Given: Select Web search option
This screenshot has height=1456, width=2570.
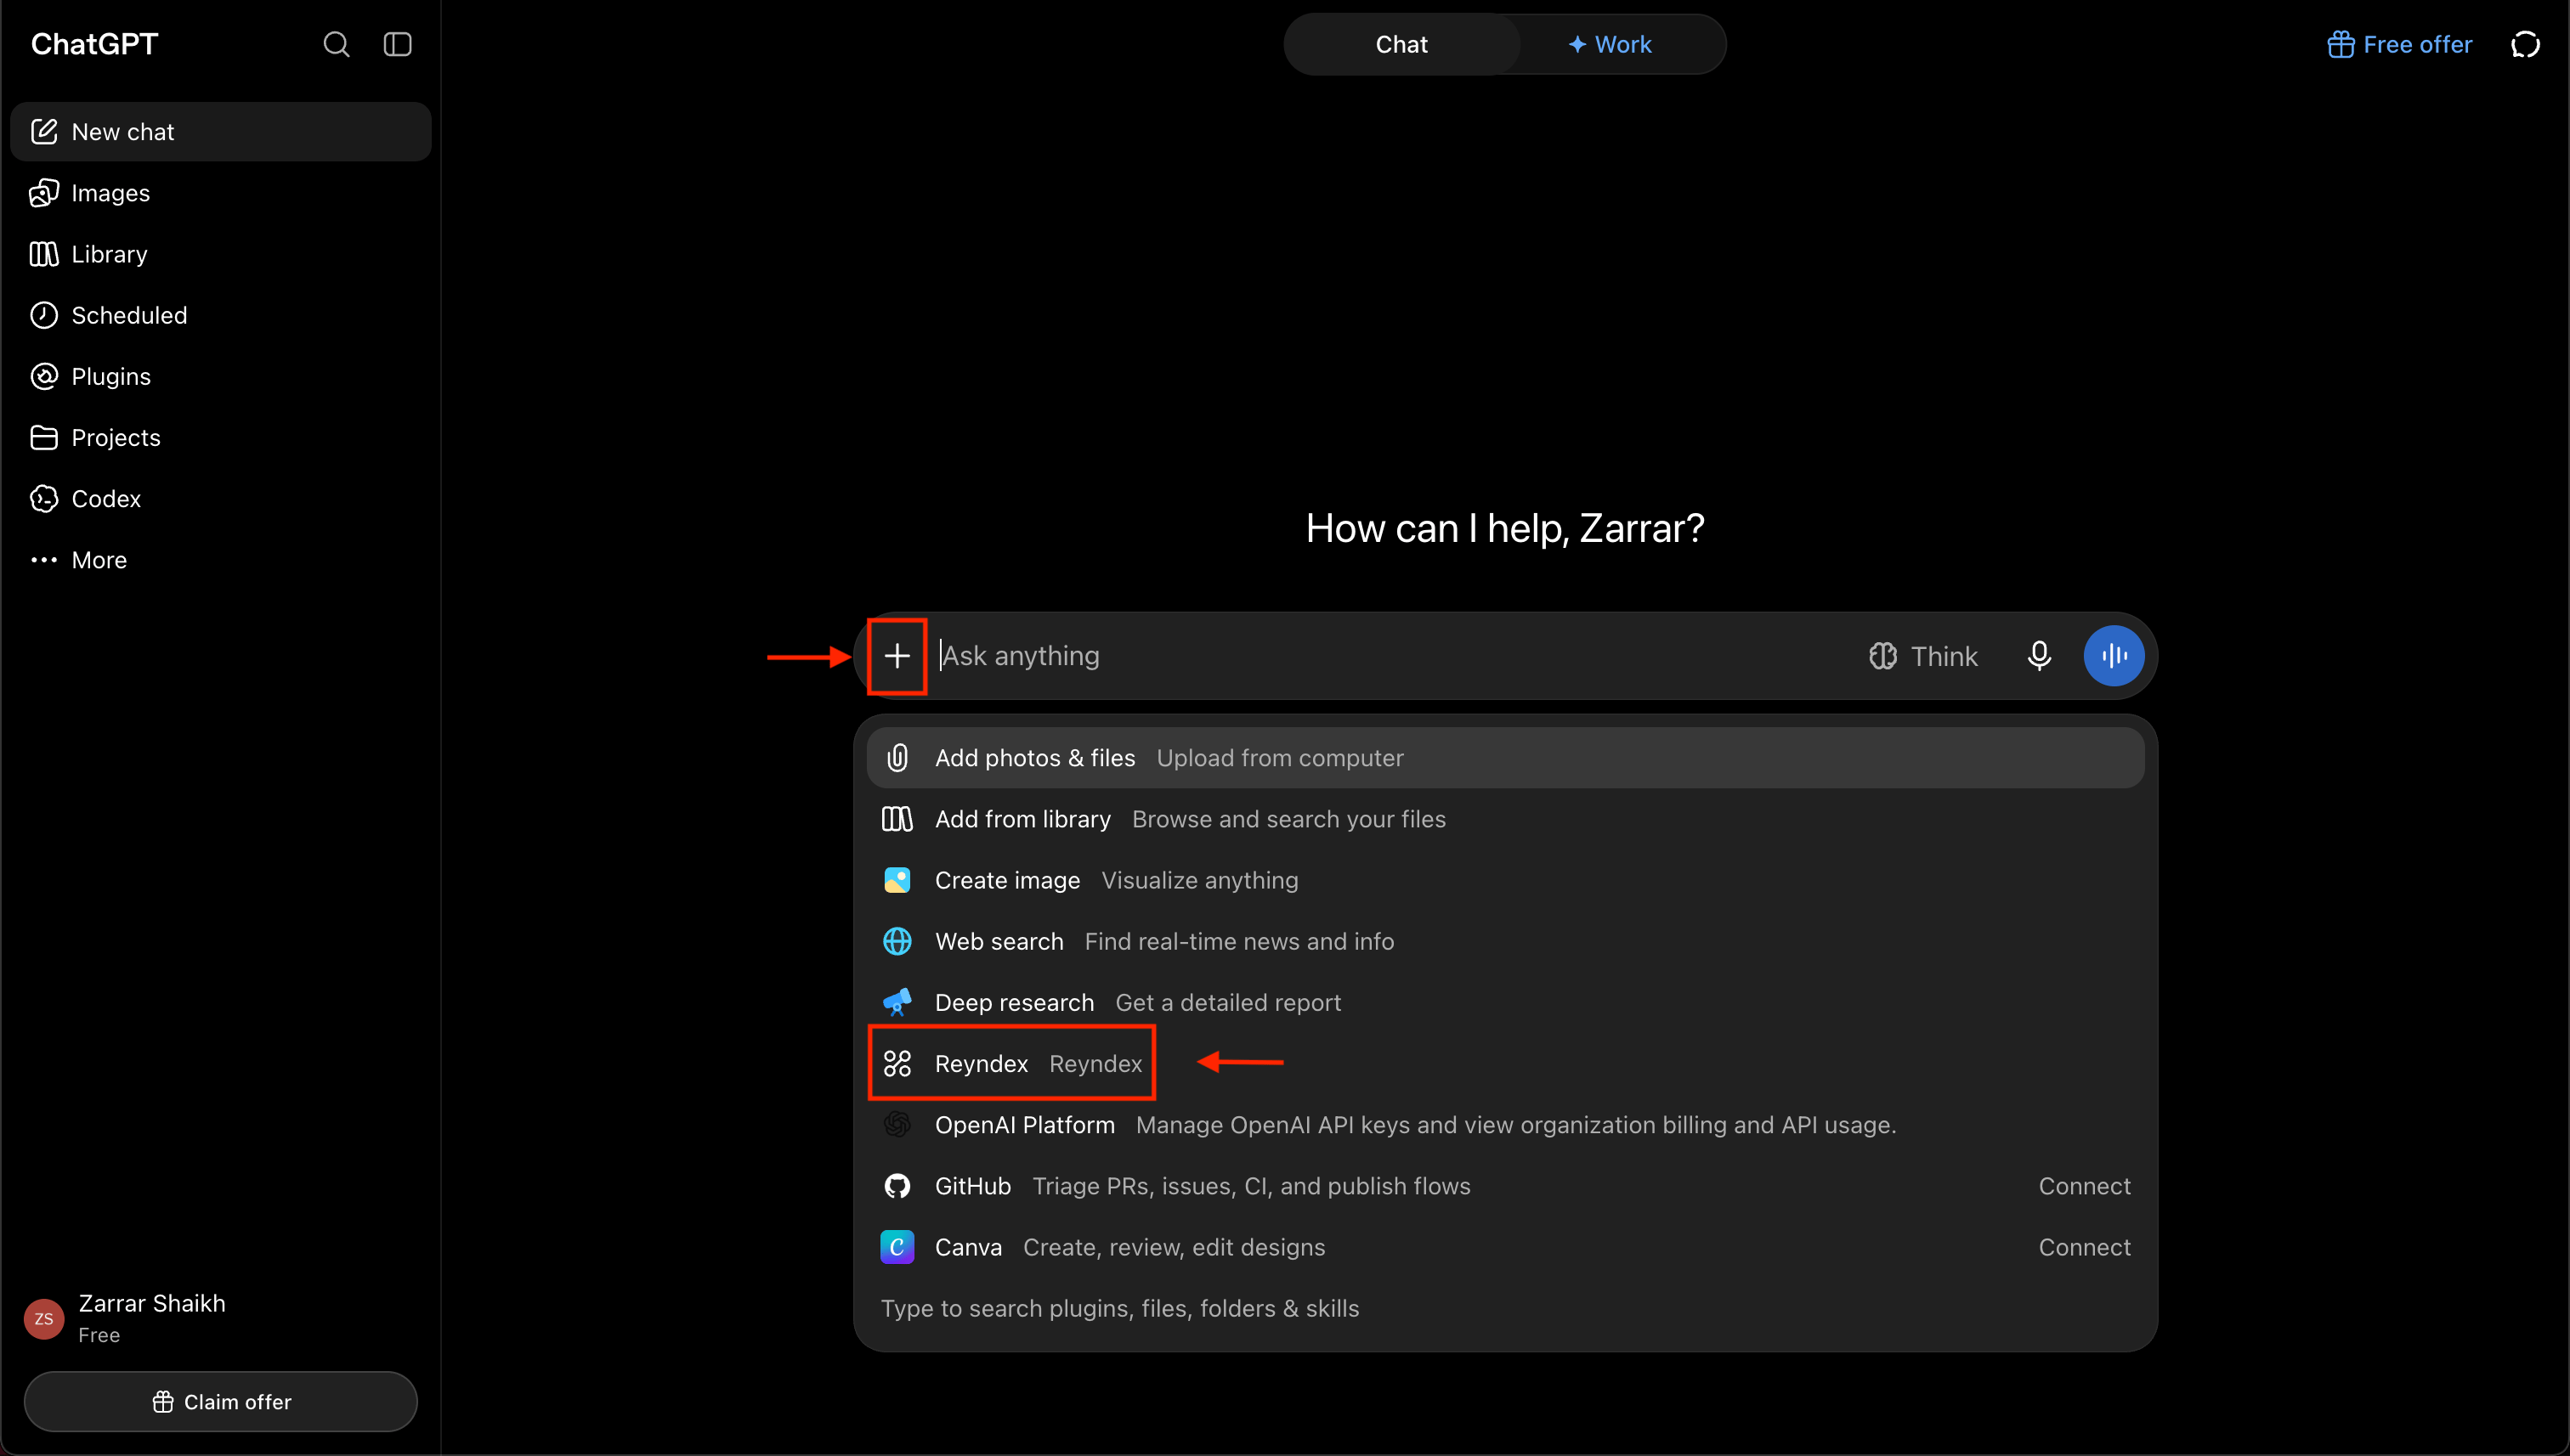Looking at the screenshot, I should coord(1506,941).
